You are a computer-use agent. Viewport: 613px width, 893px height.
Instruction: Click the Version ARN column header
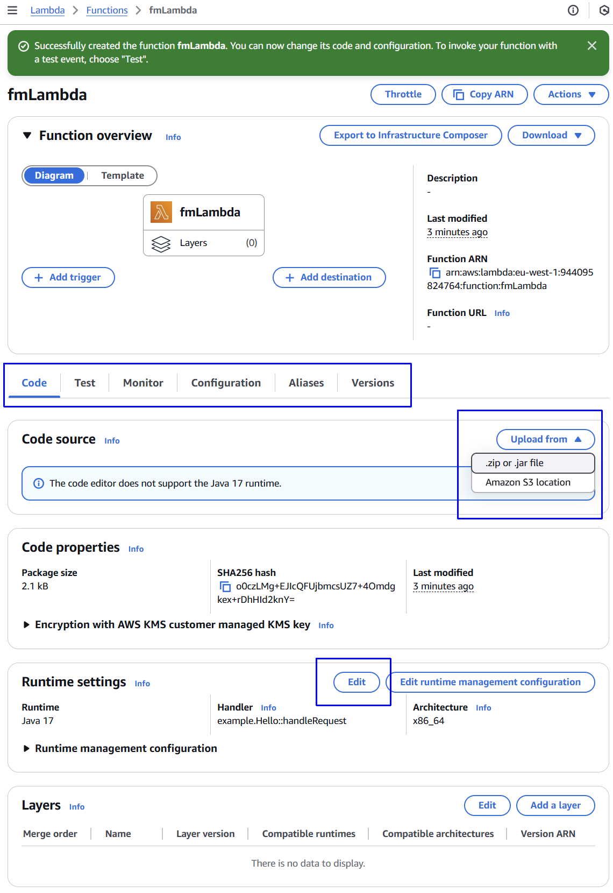(x=548, y=834)
